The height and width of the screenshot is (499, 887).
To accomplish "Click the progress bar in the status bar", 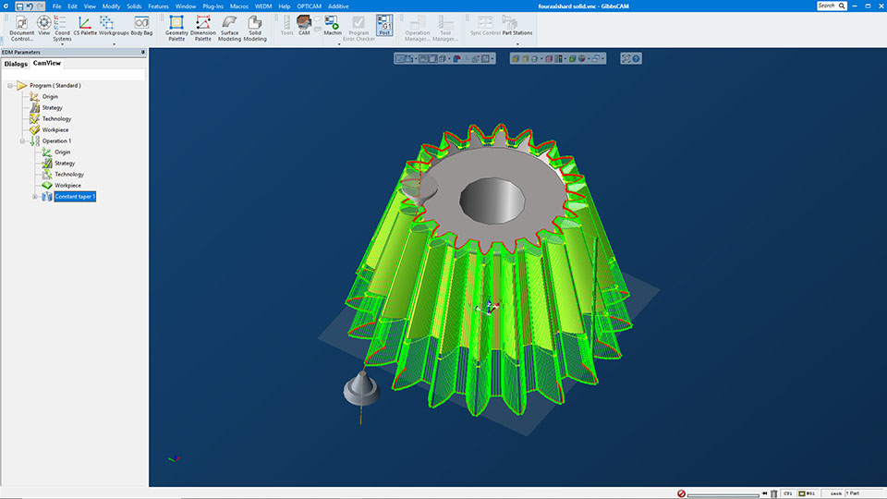I will (x=724, y=494).
